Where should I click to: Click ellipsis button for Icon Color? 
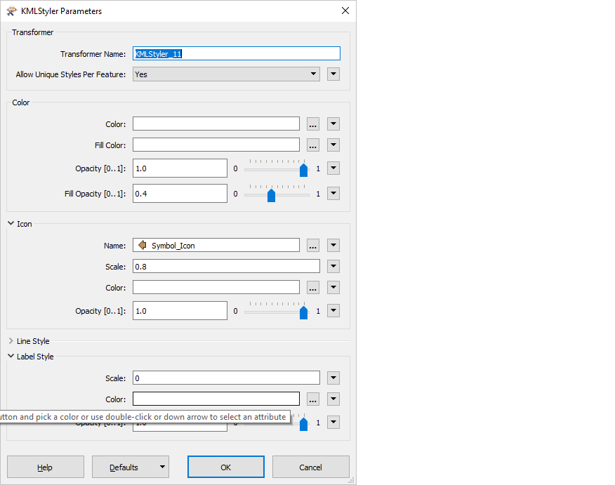(313, 288)
